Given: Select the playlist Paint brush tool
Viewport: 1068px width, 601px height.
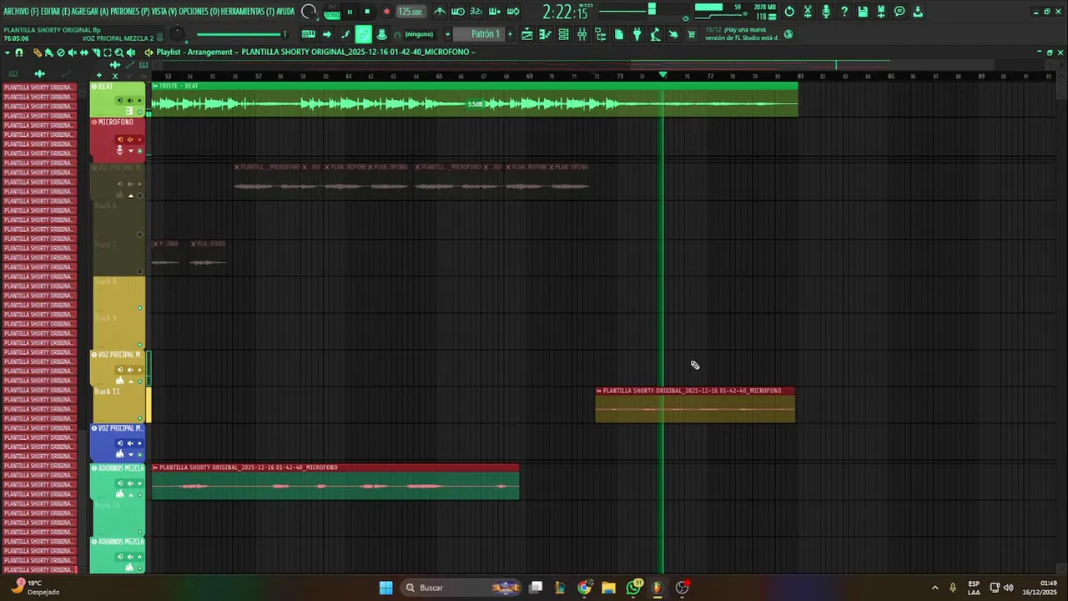Looking at the screenshot, I should 48,53.
